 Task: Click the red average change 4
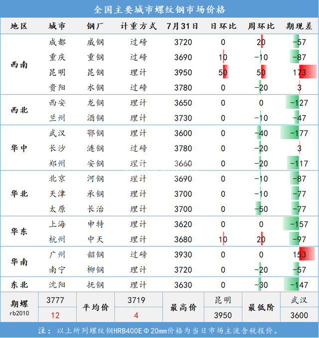point(136,316)
